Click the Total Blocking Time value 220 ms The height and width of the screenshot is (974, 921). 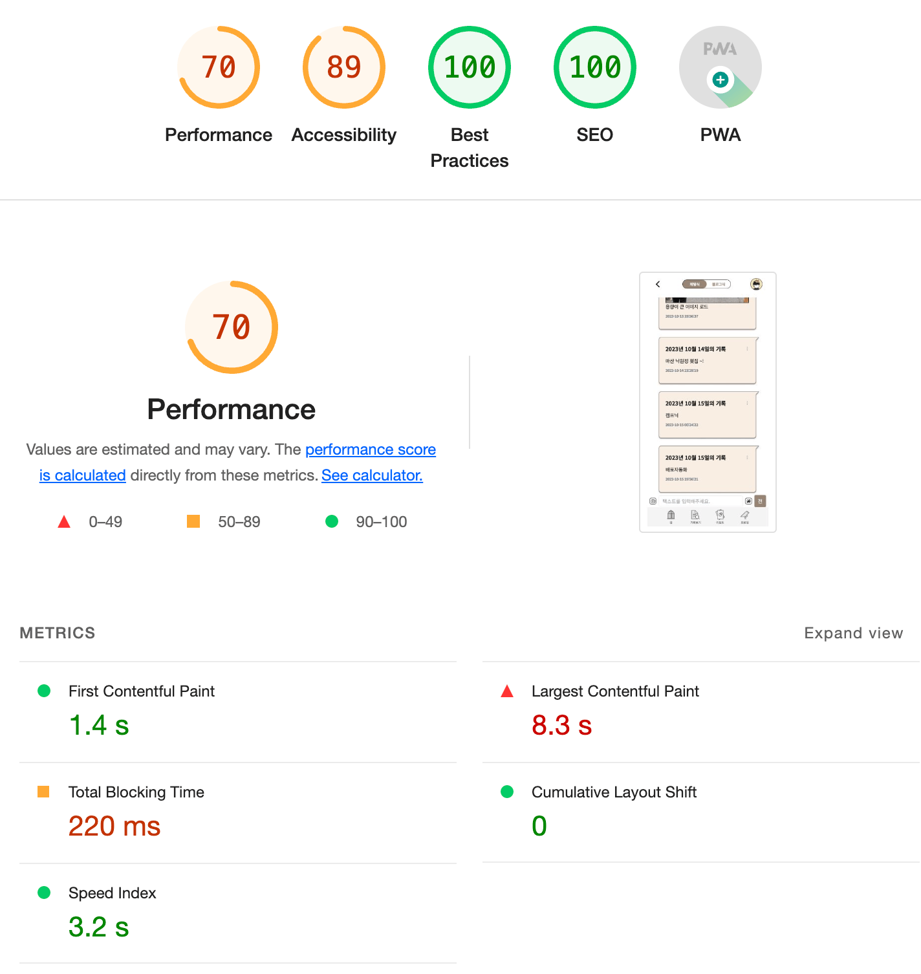point(114,826)
